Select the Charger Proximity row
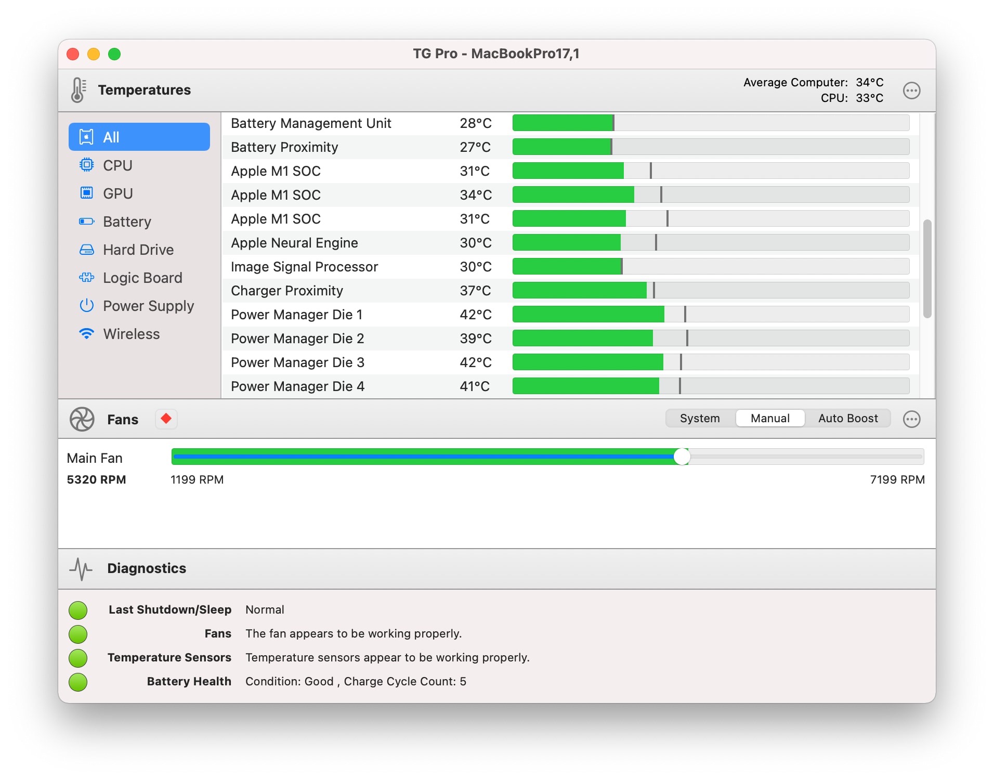994x780 pixels. pyautogui.click(x=570, y=291)
